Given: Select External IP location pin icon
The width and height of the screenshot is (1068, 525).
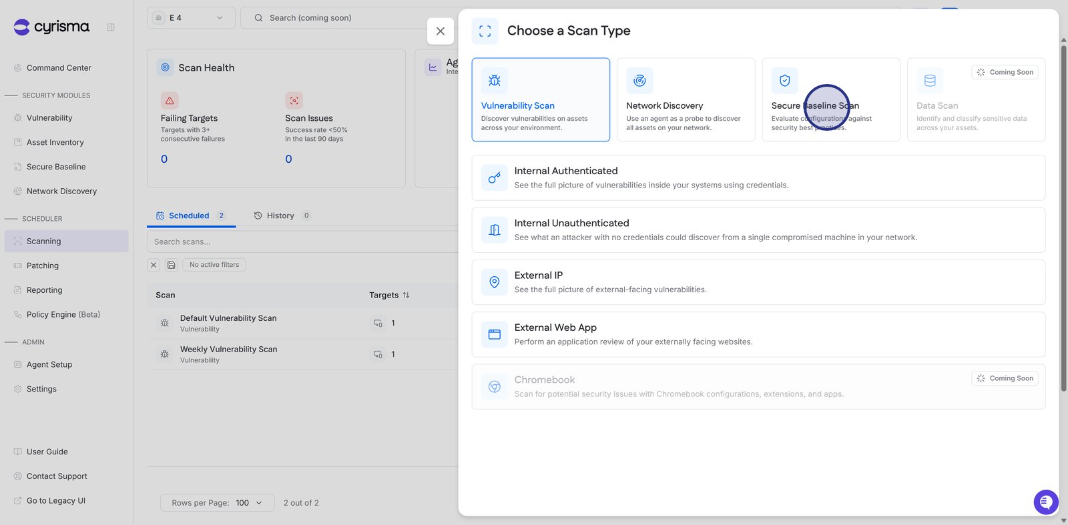Looking at the screenshot, I should pyautogui.click(x=495, y=282).
